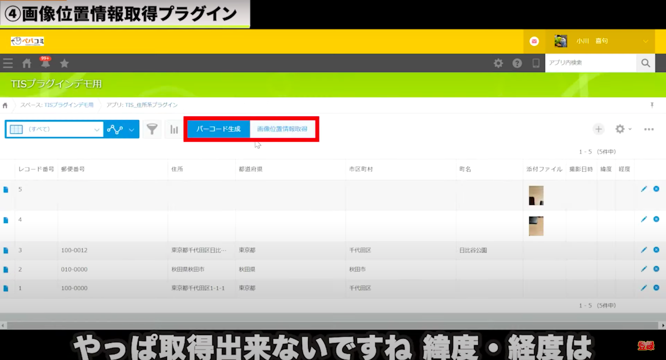Open record 5 detail icon
The height and width of the screenshot is (360, 666).
(6, 189)
